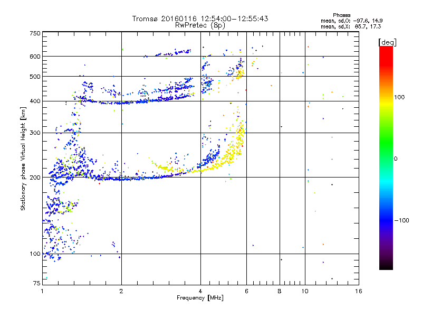This screenshot has height=317, width=422.
Task: Click the colorbar tick label '0'
Action: pyautogui.click(x=396, y=159)
